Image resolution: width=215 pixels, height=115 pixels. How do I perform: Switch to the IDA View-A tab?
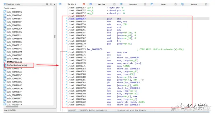point(72,4)
